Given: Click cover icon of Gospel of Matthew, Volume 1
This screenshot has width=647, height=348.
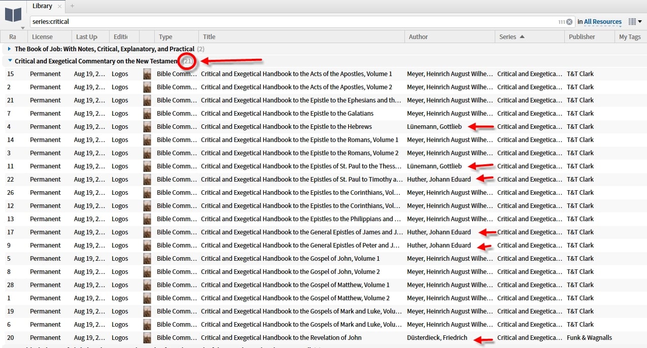Looking at the screenshot, I should [147, 285].
